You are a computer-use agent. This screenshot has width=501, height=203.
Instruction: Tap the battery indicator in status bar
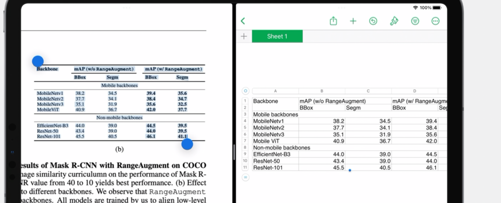[436, 8]
